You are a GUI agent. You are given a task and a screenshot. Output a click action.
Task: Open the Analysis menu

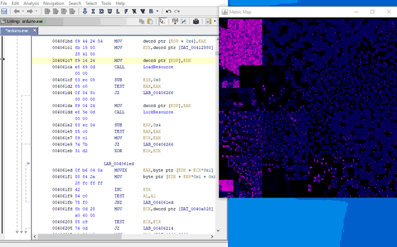click(31, 3)
